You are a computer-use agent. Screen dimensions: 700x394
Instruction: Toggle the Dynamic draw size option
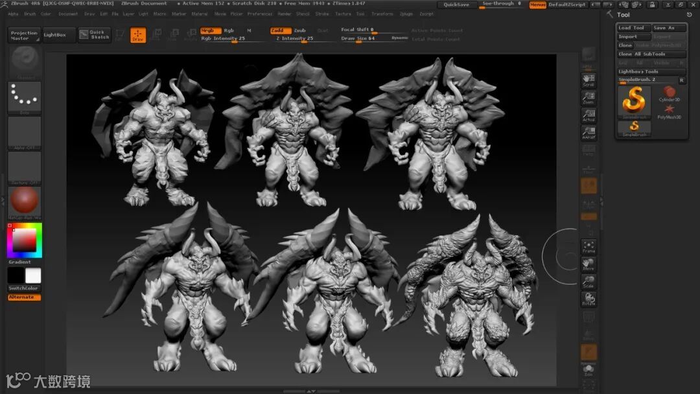coord(399,38)
